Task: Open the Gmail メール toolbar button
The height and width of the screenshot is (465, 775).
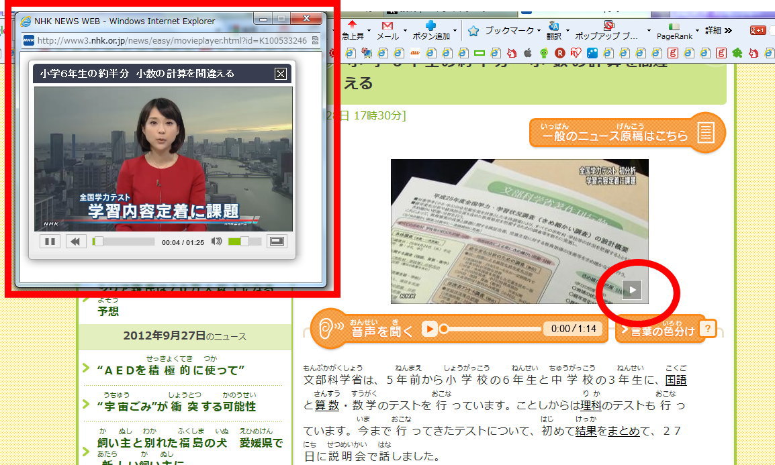Action: tap(387, 31)
